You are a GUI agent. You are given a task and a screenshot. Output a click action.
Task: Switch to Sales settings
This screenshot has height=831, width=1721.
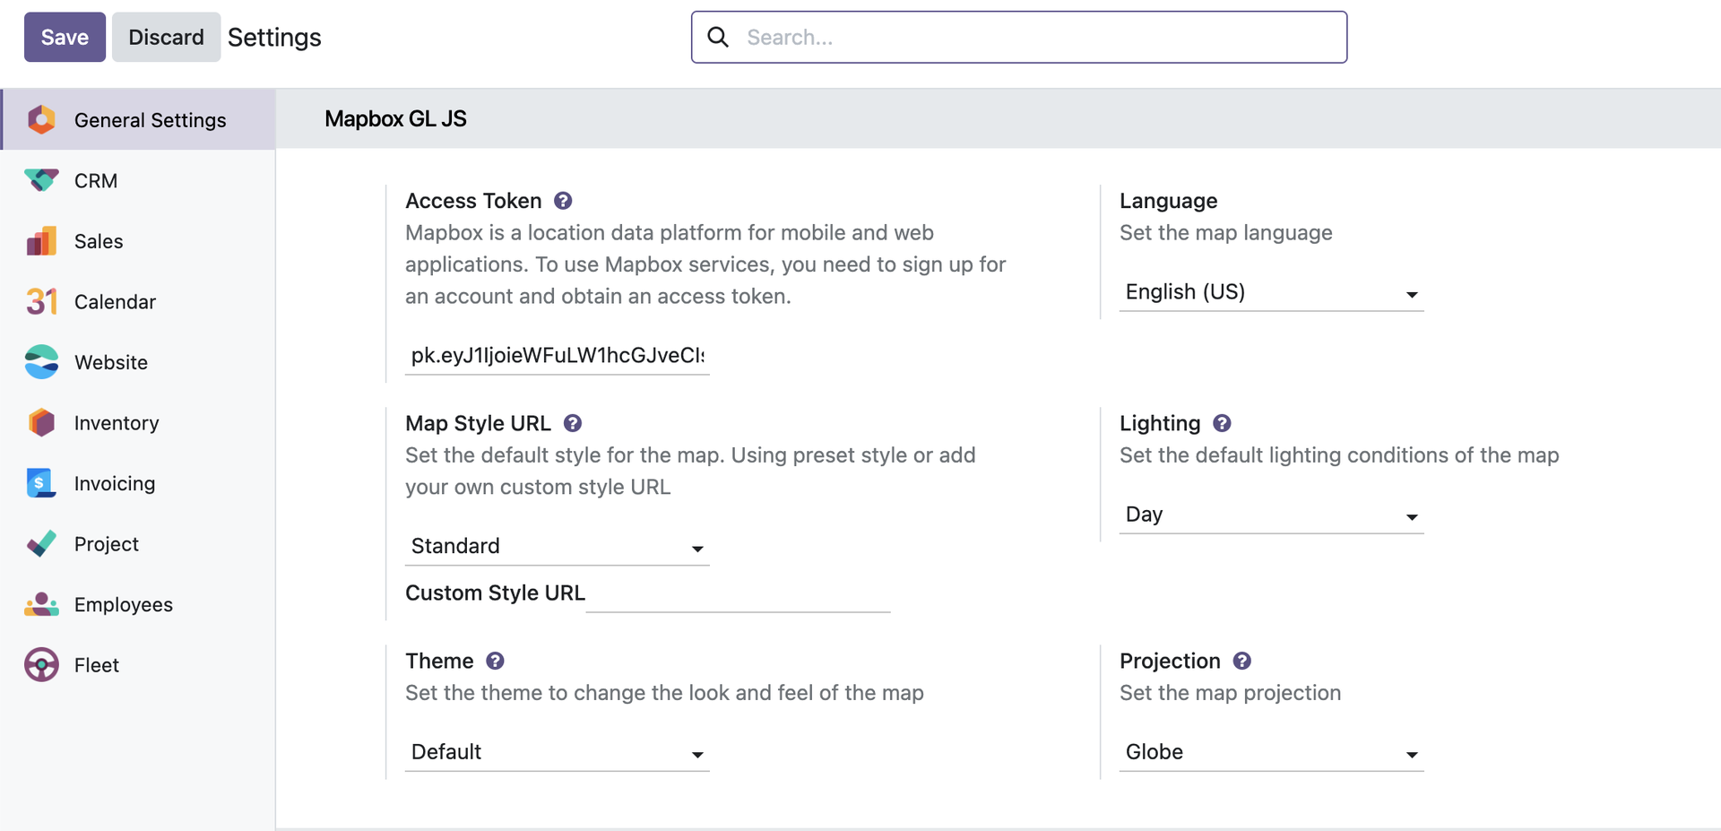pos(138,241)
